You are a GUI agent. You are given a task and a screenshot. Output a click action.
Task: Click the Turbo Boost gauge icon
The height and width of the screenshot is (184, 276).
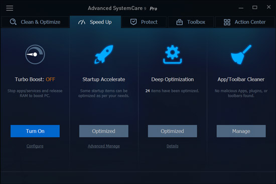pos(35,54)
